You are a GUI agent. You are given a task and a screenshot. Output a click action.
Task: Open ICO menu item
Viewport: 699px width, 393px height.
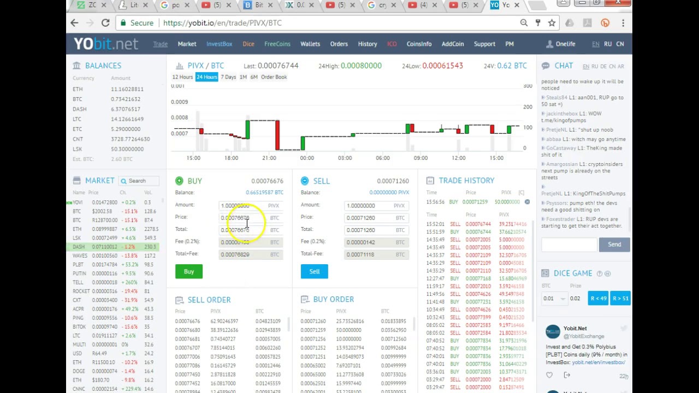392,44
